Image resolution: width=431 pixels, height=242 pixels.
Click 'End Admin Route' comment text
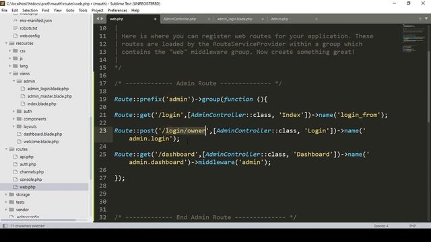(x=203, y=217)
